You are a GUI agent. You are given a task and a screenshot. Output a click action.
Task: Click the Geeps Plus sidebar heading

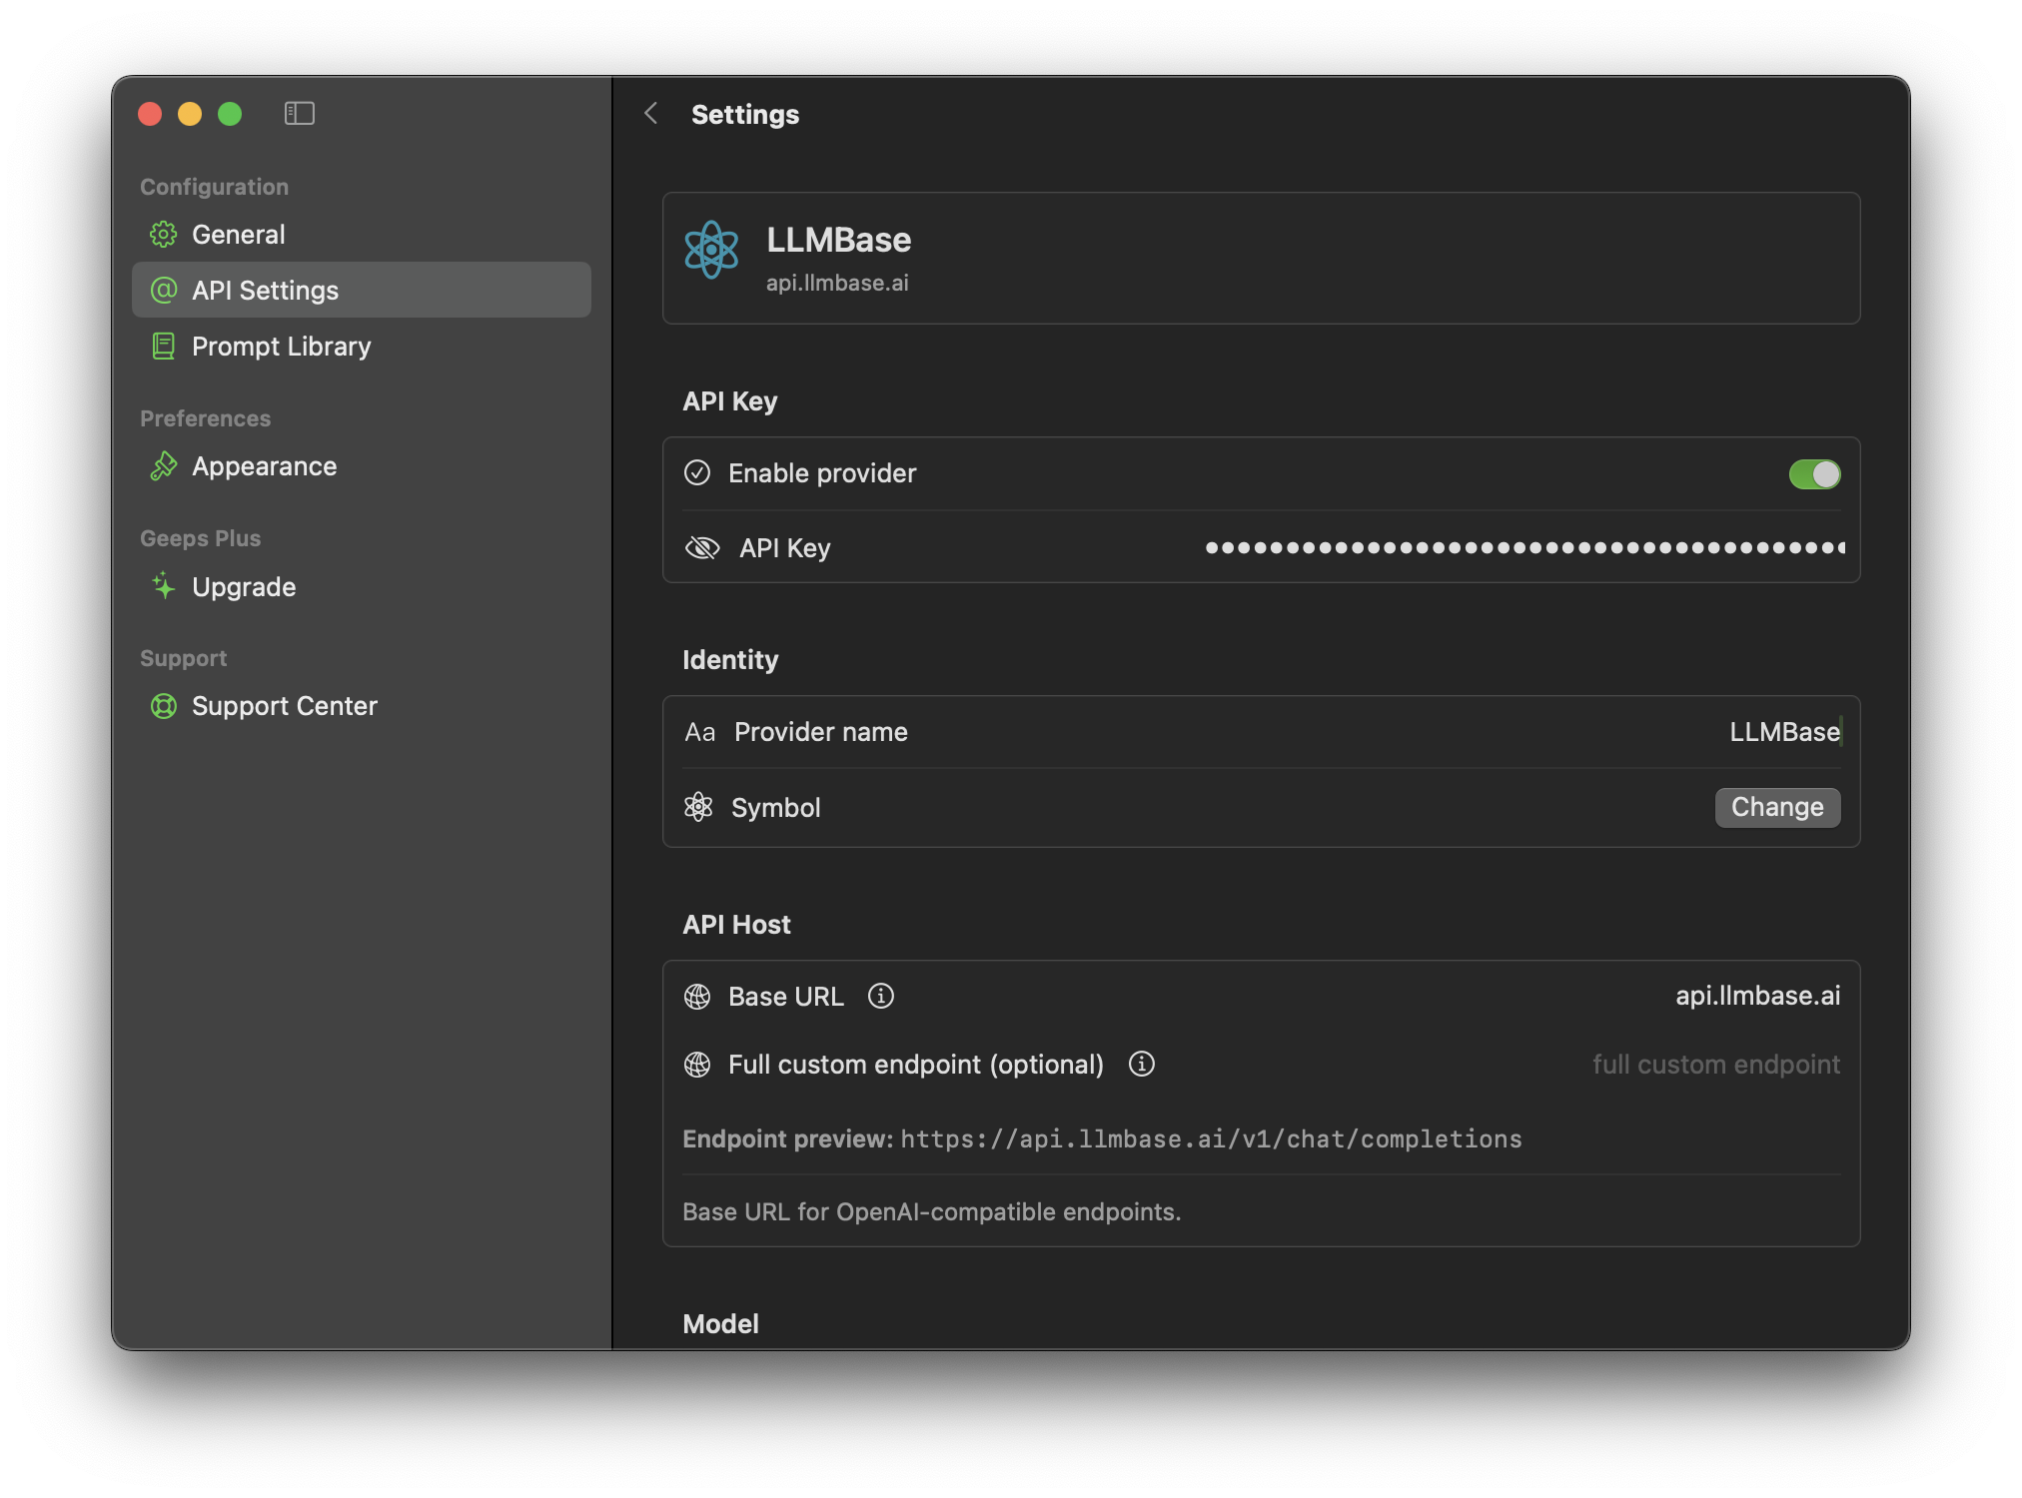pyautogui.click(x=200, y=538)
